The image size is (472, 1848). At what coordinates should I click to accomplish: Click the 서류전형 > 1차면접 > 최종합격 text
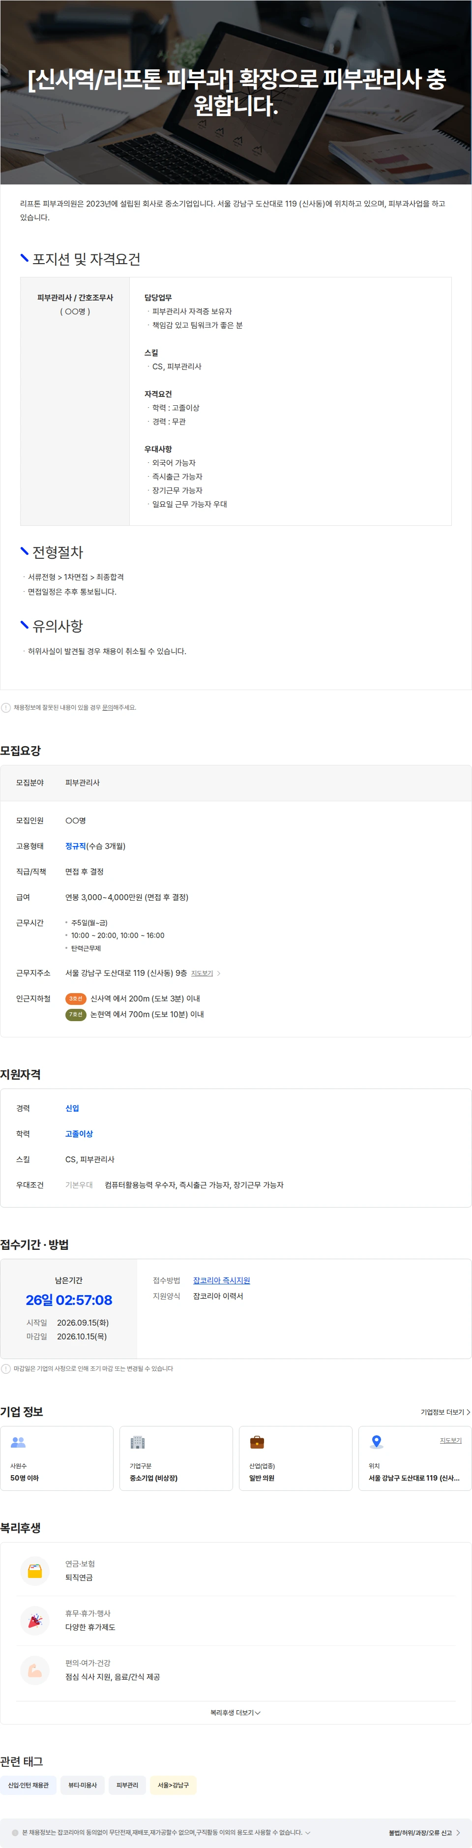click(76, 577)
